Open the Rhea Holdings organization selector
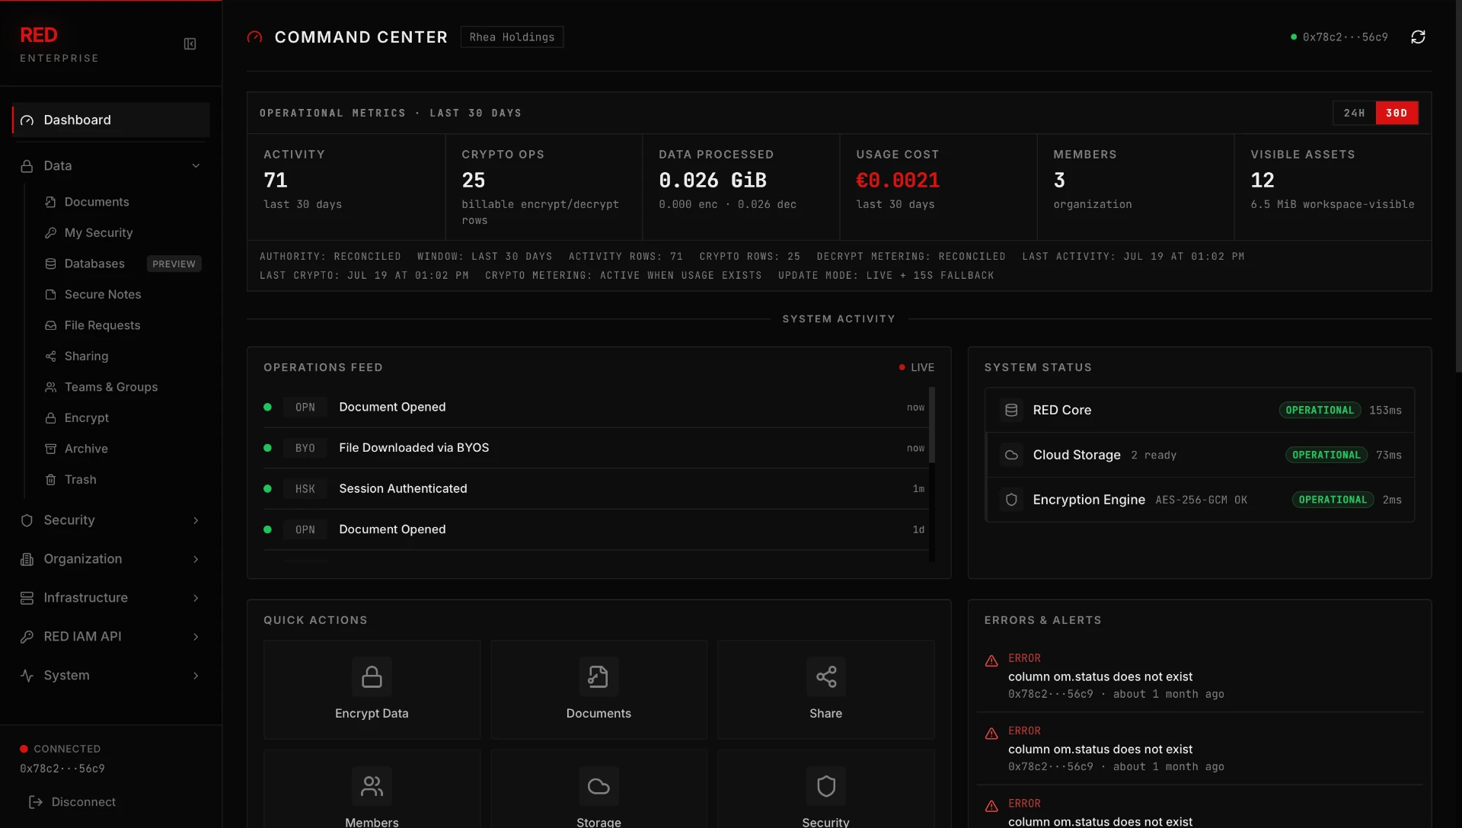Screen dimensions: 1462x828 point(512,37)
